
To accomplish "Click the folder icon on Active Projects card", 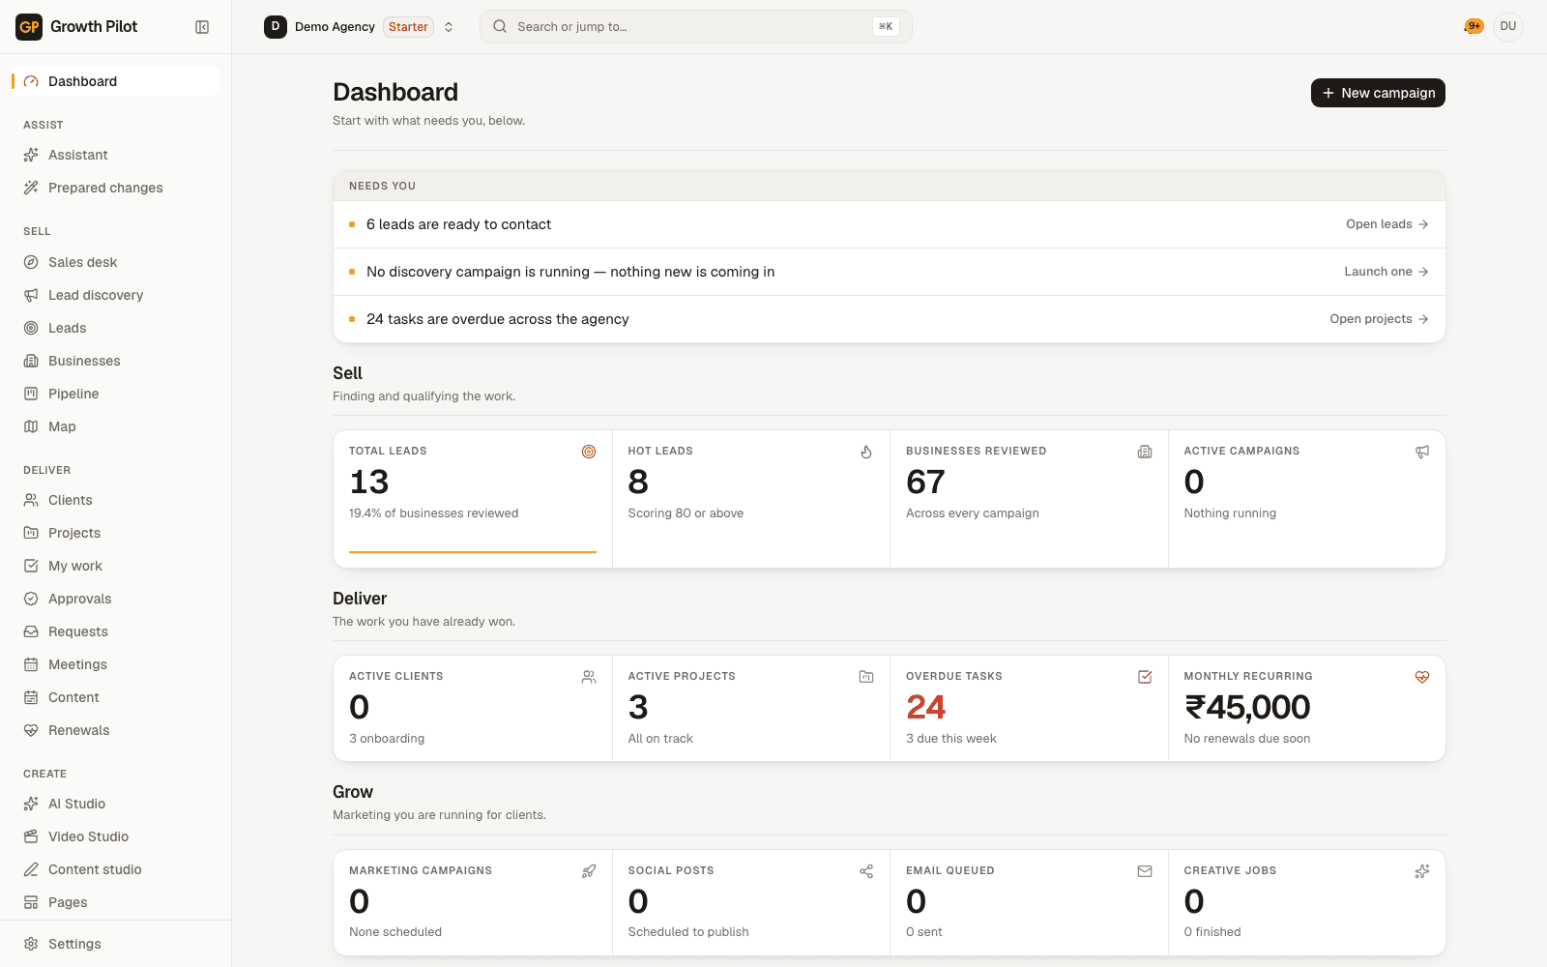I will 866,677.
